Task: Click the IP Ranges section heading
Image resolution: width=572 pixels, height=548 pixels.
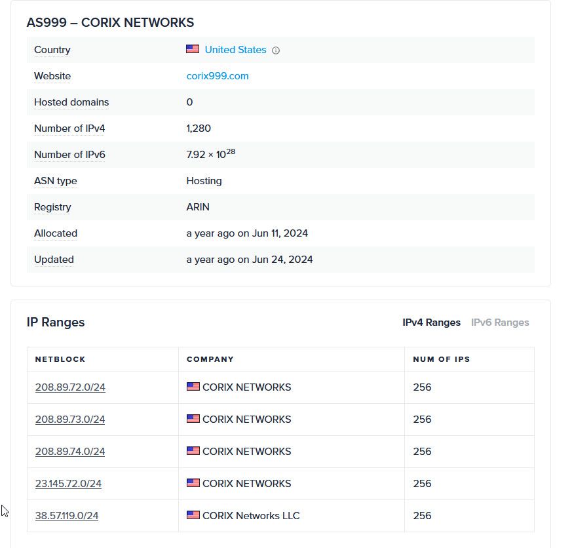Action: click(x=56, y=323)
